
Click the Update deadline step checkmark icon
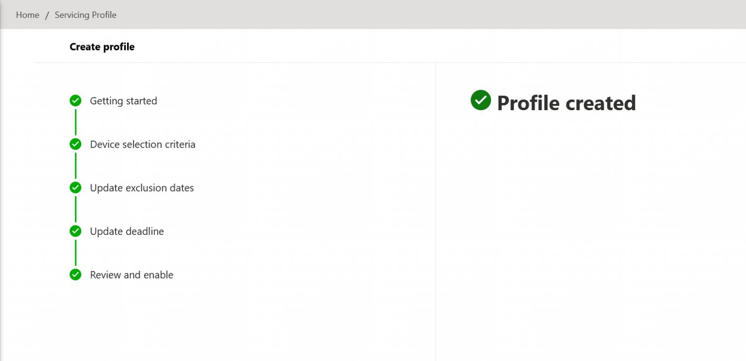coord(75,231)
